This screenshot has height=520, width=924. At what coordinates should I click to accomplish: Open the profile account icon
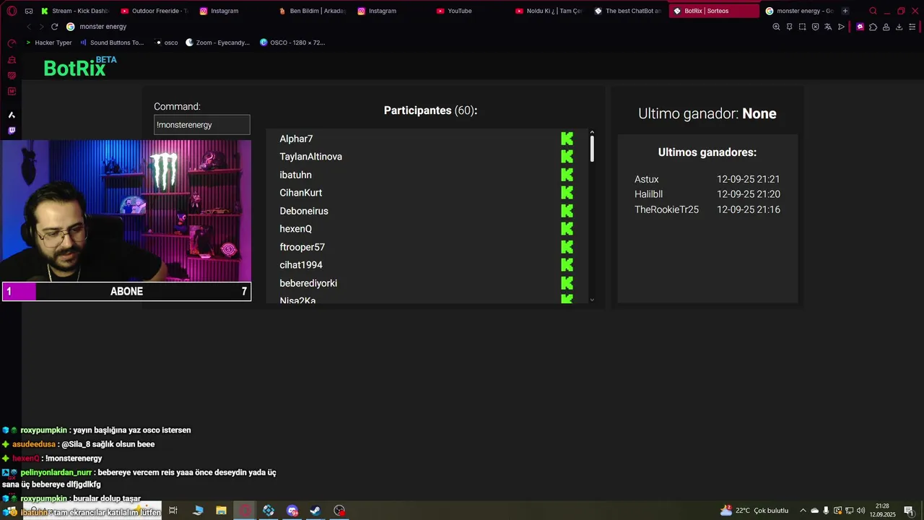tap(886, 27)
